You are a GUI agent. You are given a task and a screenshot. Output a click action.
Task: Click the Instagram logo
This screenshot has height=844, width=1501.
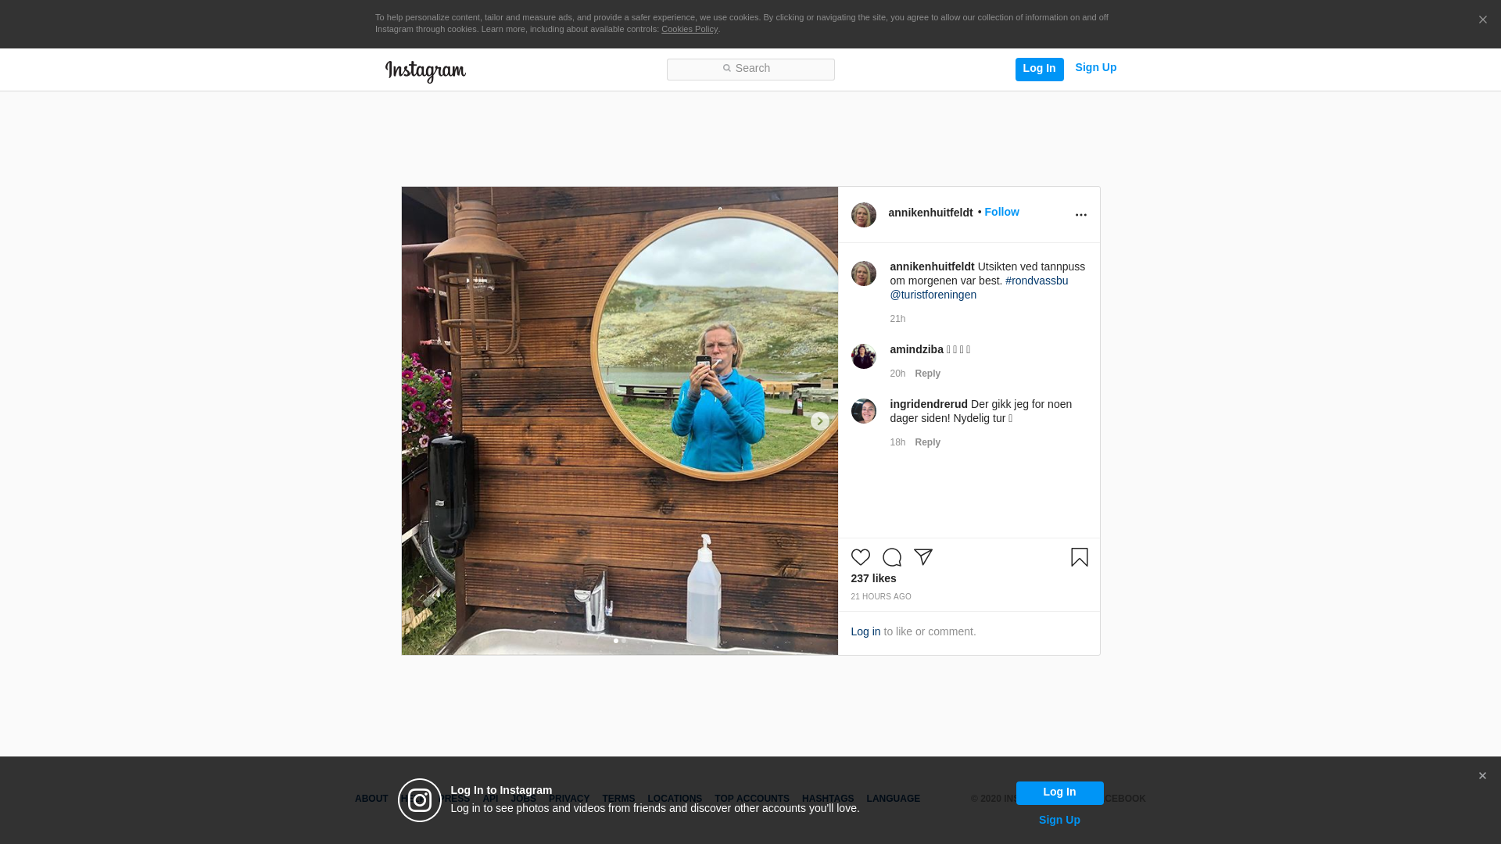click(425, 71)
